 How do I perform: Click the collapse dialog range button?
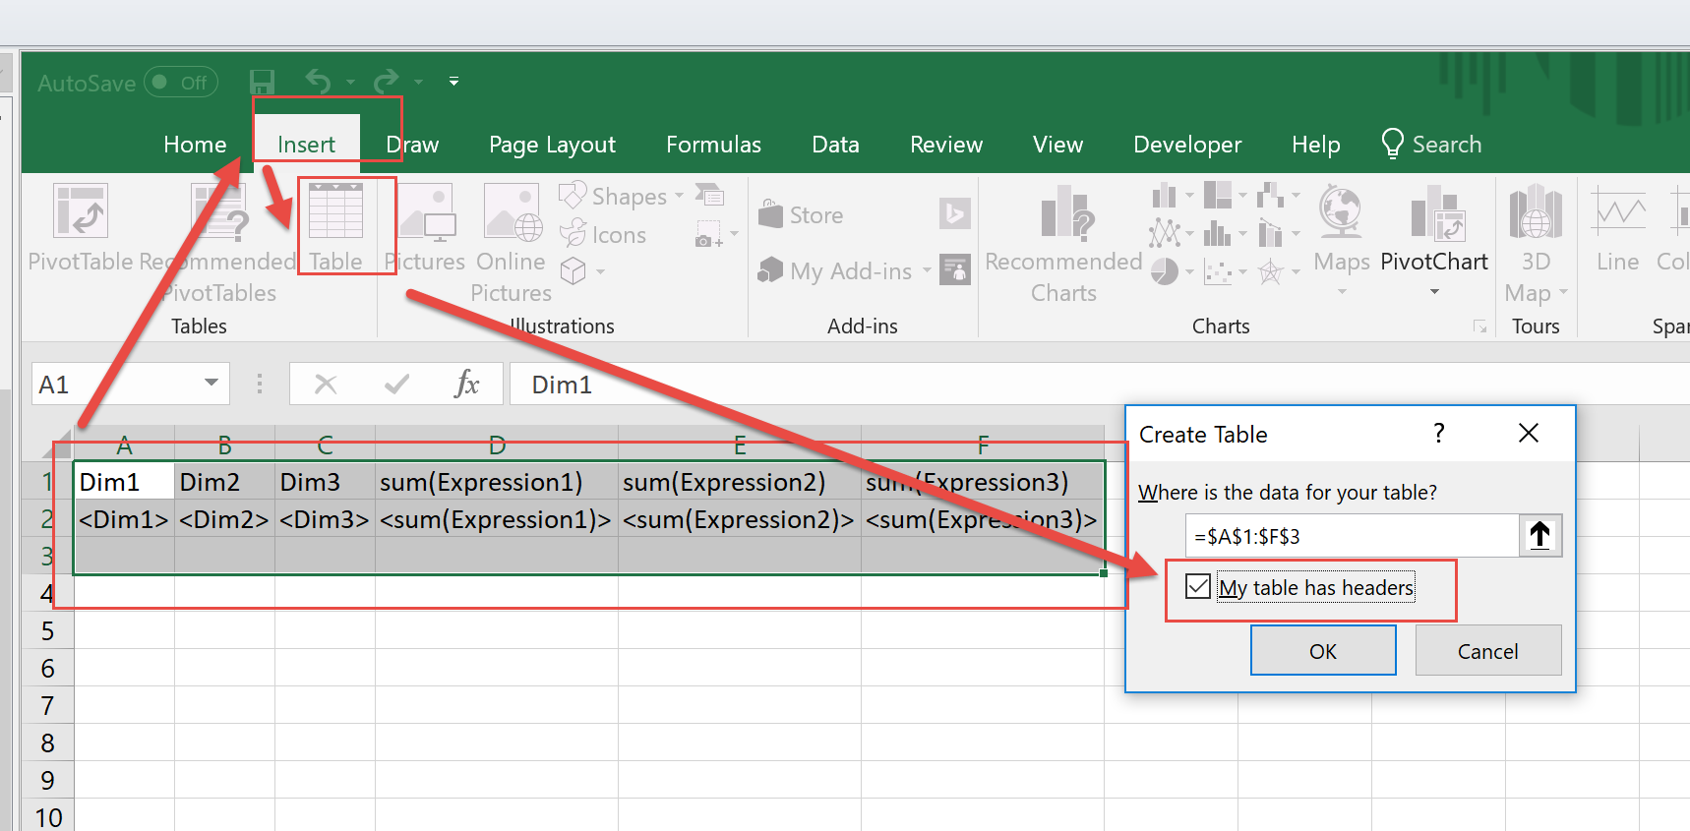pyautogui.click(x=1539, y=536)
